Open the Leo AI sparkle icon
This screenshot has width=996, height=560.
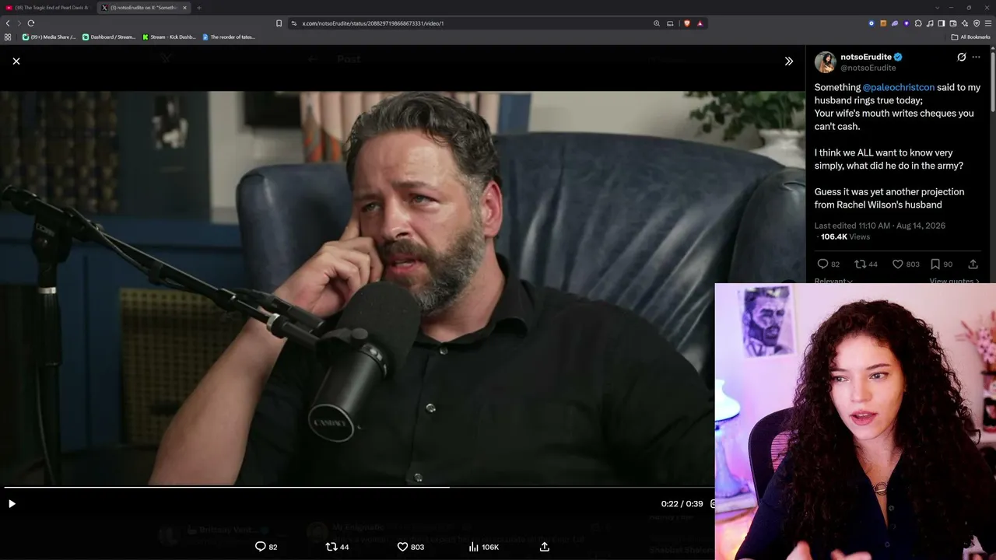965,23
